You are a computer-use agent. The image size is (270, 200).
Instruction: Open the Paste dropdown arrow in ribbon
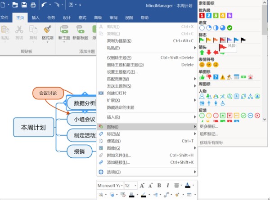(5, 42)
